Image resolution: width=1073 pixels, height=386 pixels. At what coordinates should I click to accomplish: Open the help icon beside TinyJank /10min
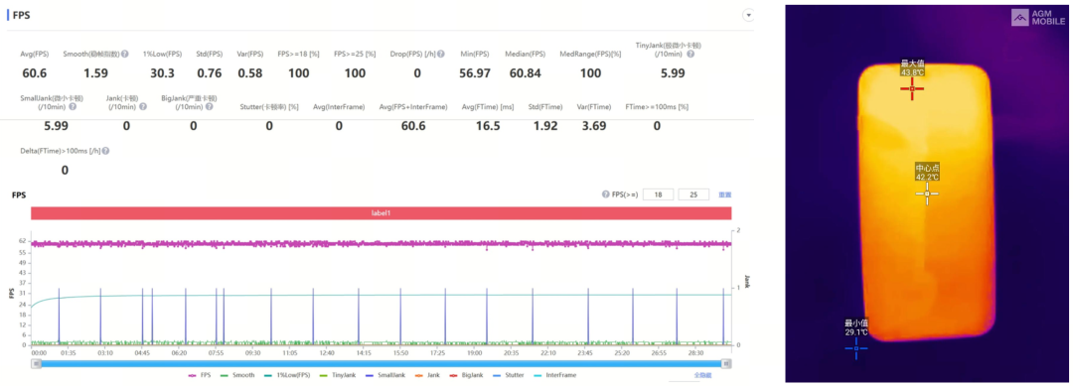pos(690,54)
